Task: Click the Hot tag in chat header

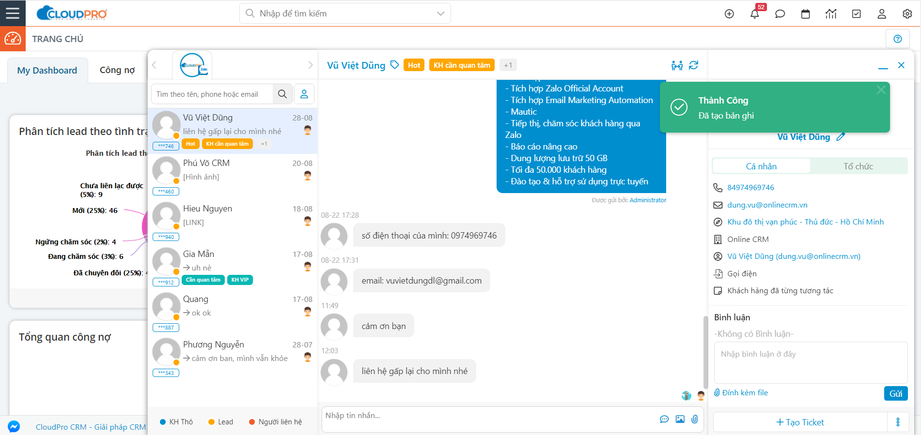Action: 414,65
